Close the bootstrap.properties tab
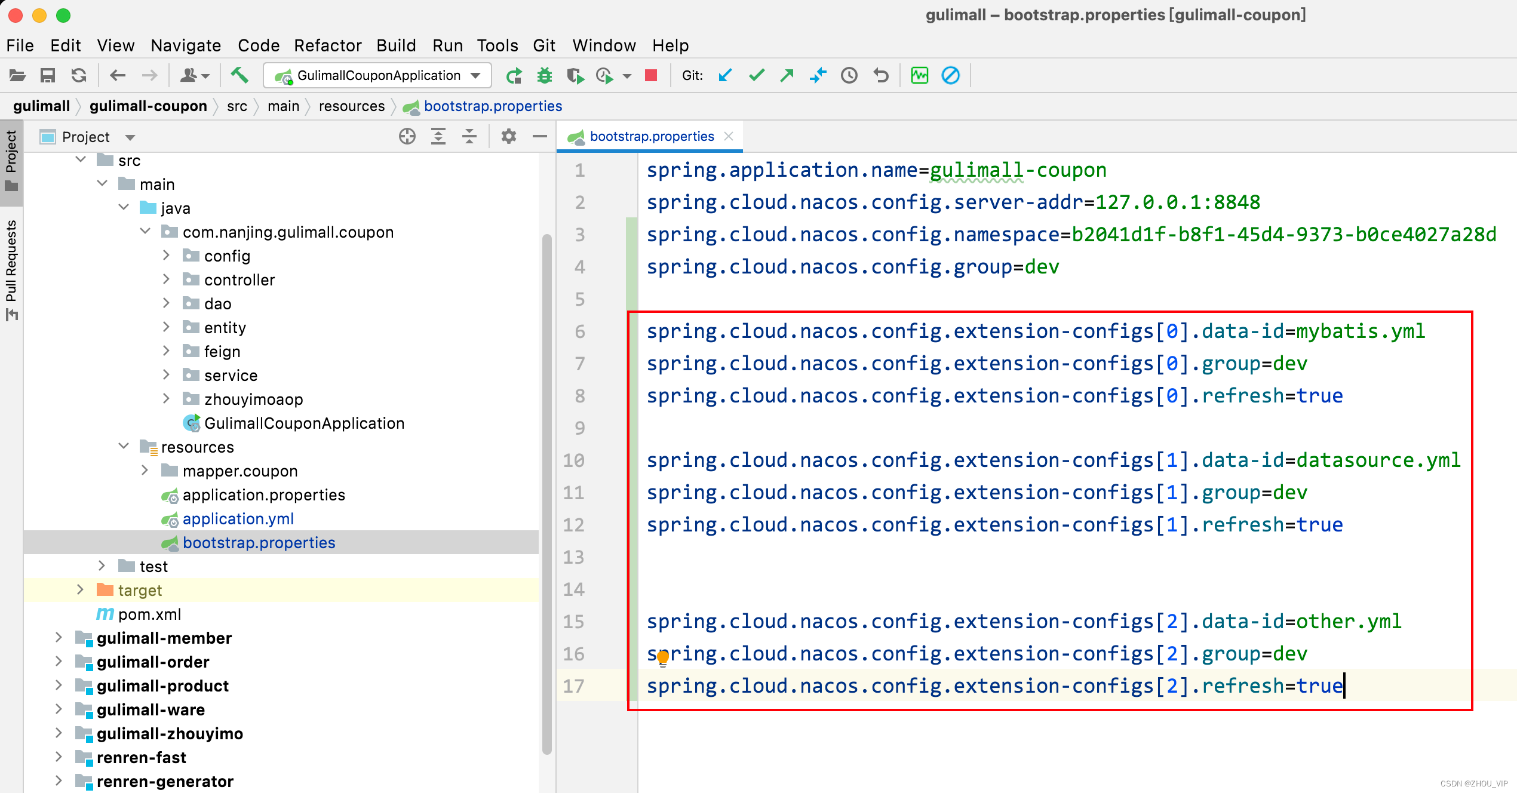 click(729, 136)
